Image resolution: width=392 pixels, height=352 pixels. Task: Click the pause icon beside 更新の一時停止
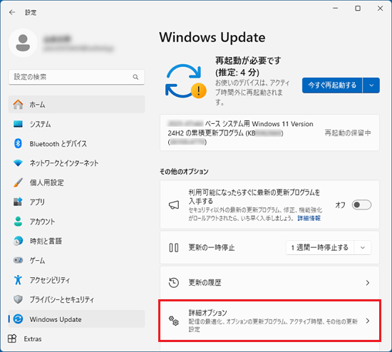point(174,247)
